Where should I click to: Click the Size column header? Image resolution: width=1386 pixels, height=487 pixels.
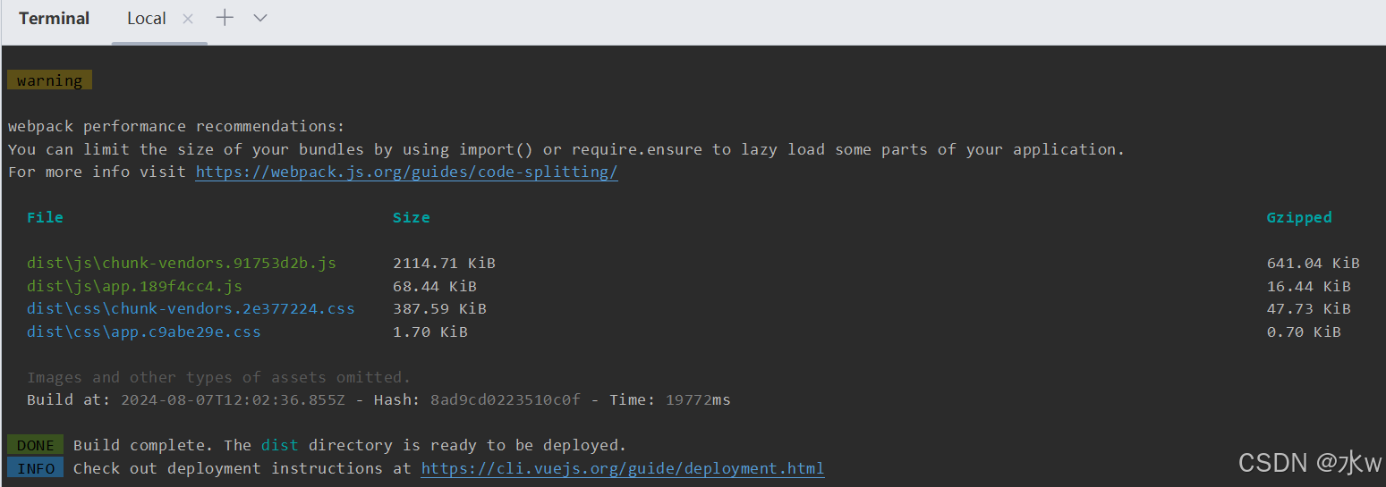pos(411,217)
